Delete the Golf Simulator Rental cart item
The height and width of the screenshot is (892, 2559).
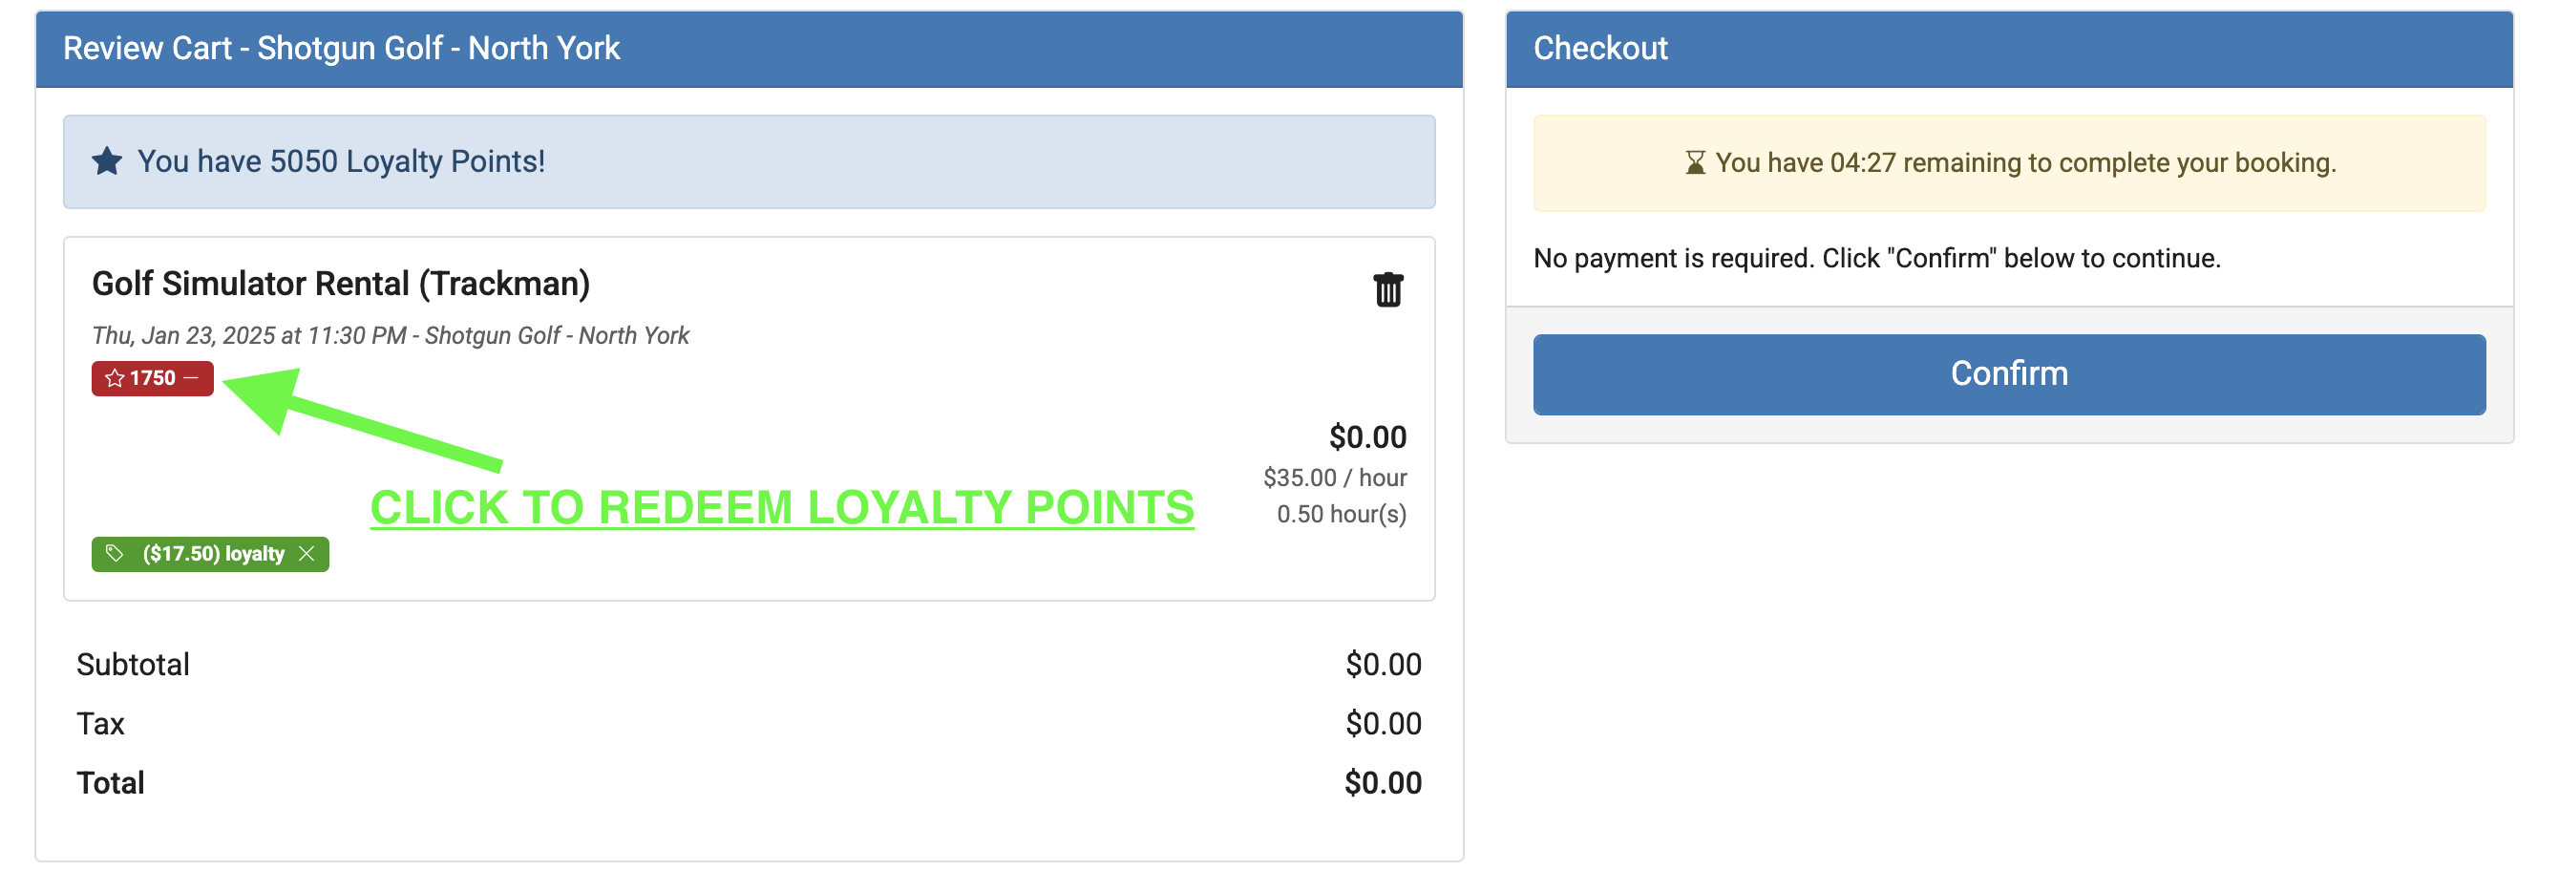click(x=1386, y=290)
